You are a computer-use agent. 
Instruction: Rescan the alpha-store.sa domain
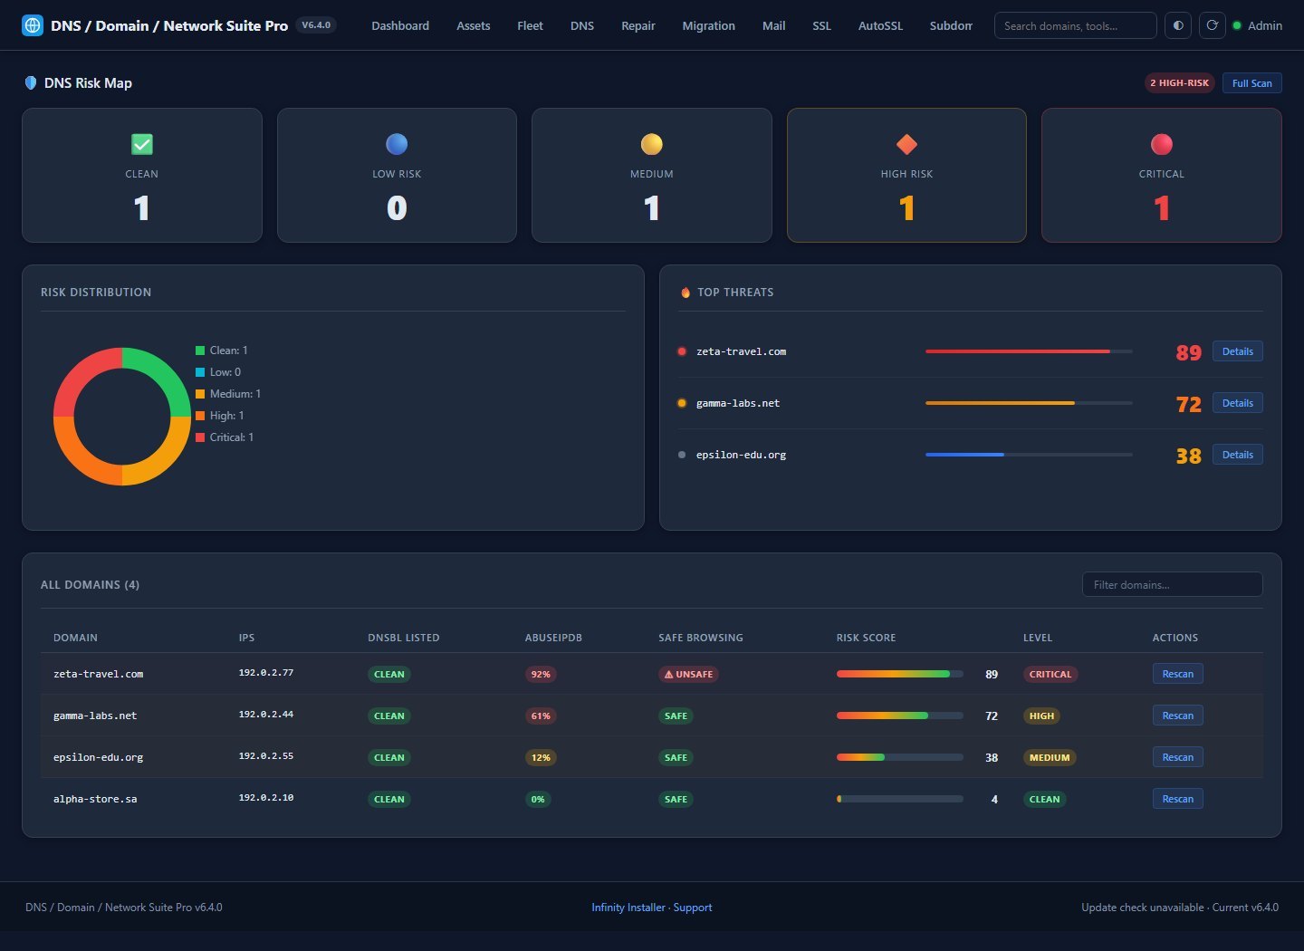pyautogui.click(x=1177, y=799)
